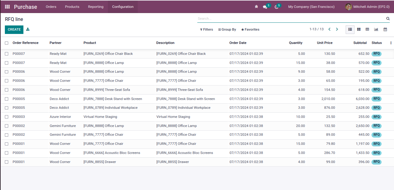Screen dimensions: 394x190
Task: Click Ready Mat partner in Office Chair Black row
Action: (x=58, y=54)
